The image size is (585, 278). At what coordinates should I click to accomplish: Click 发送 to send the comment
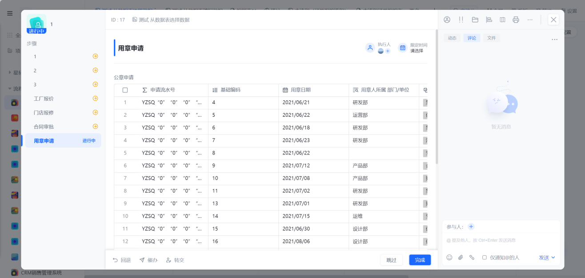click(544, 258)
